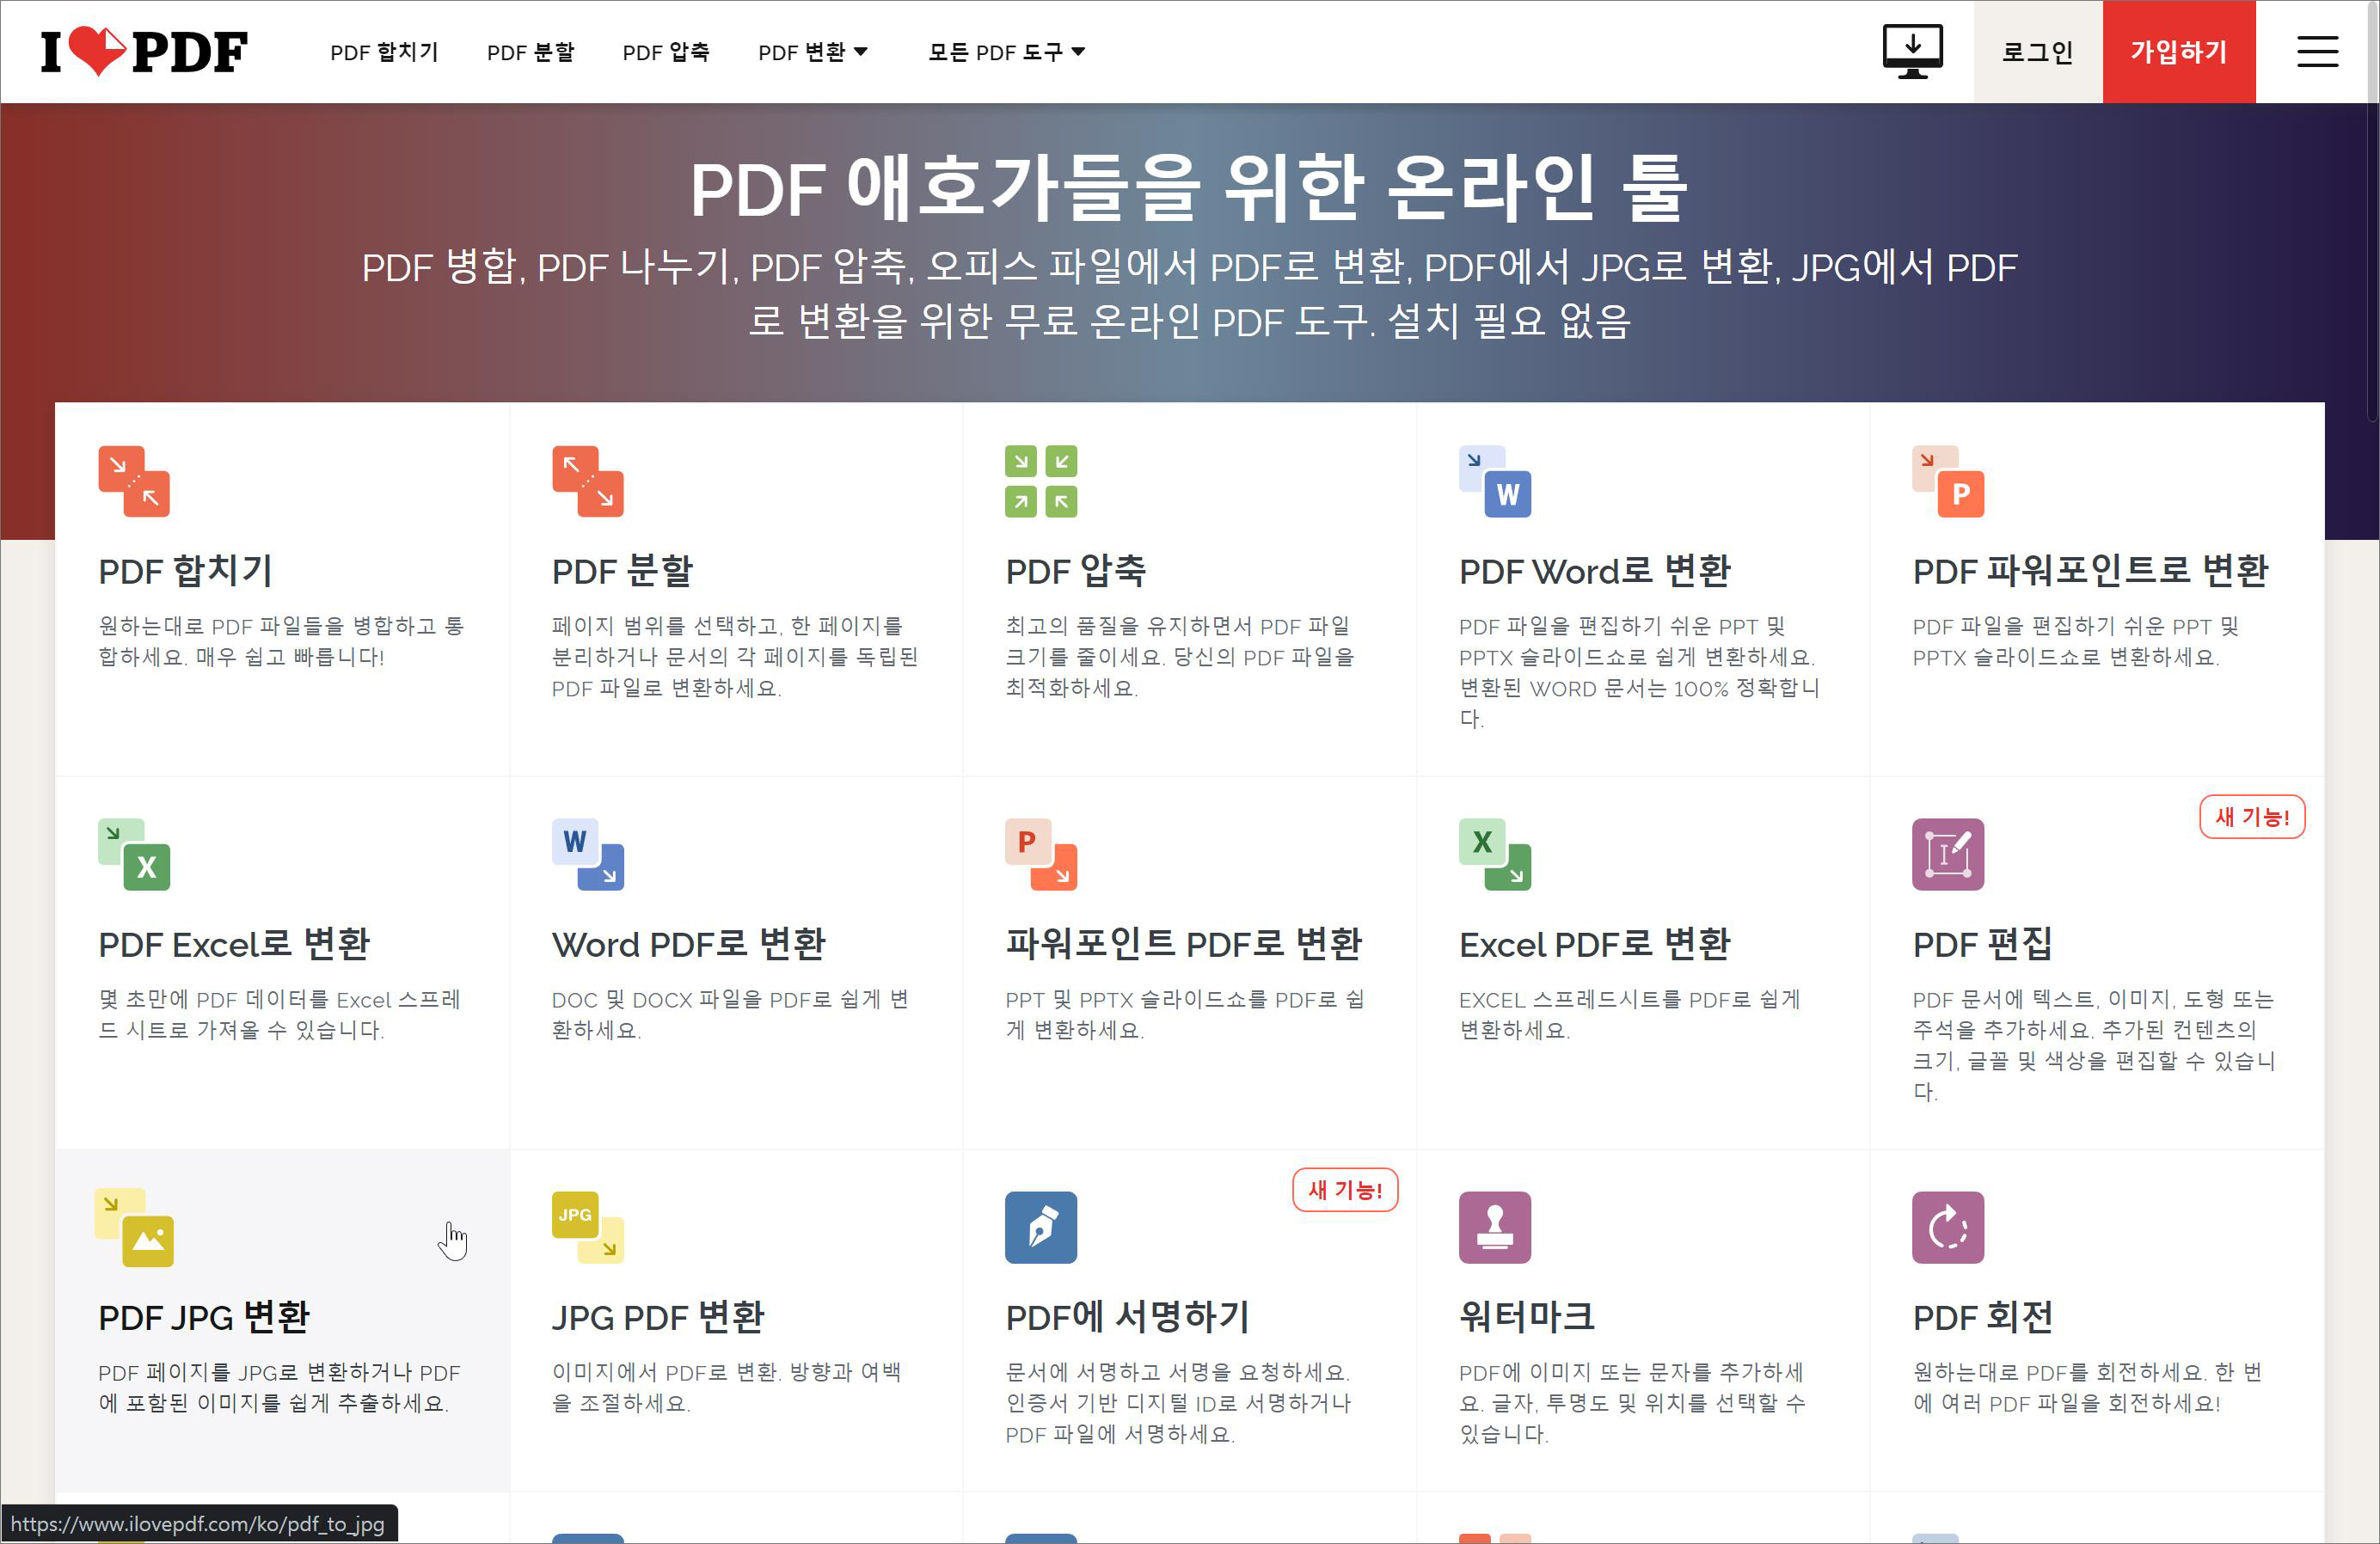Image resolution: width=2380 pixels, height=1544 pixels.
Task: Click the red 가입하기 signup button
Action: [2178, 52]
